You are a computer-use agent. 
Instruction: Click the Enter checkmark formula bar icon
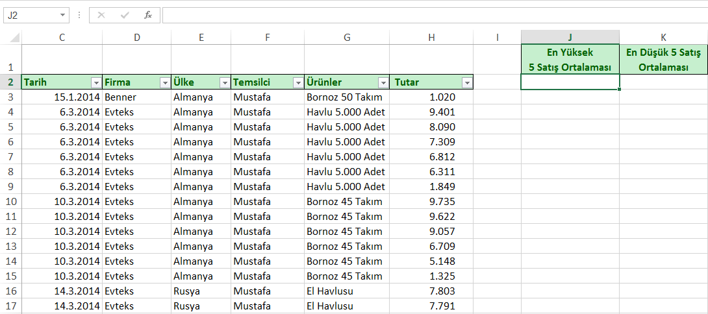pos(124,14)
